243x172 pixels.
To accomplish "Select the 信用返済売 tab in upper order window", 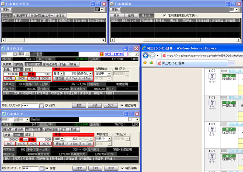I will pyautogui.click(x=50, y=64).
